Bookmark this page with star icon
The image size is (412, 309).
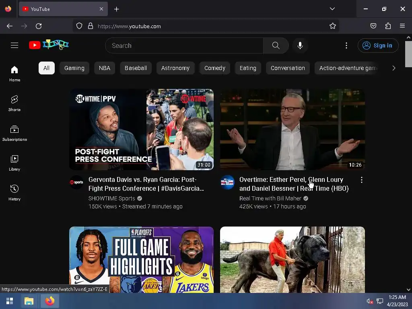tap(333, 26)
